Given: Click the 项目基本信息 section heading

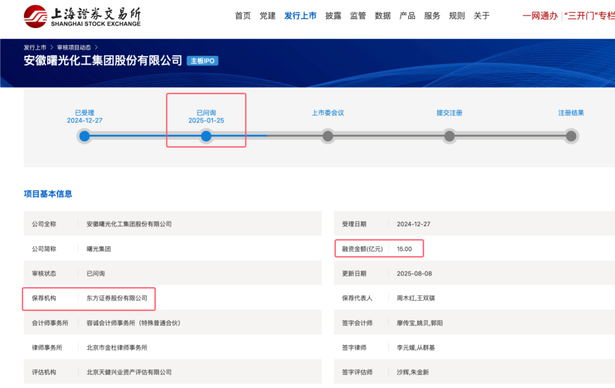Looking at the screenshot, I should (48, 194).
